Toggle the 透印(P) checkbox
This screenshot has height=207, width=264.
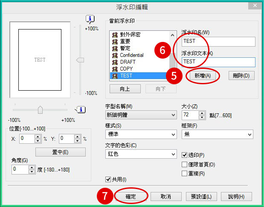click(184, 155)
